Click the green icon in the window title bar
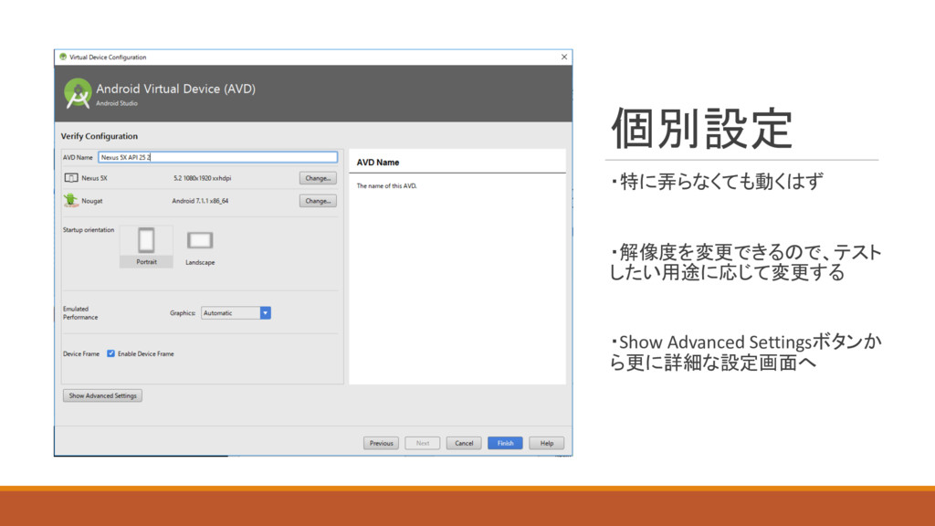Image resolution: width=935 pixels, height=526 pixels. point(63,58)
